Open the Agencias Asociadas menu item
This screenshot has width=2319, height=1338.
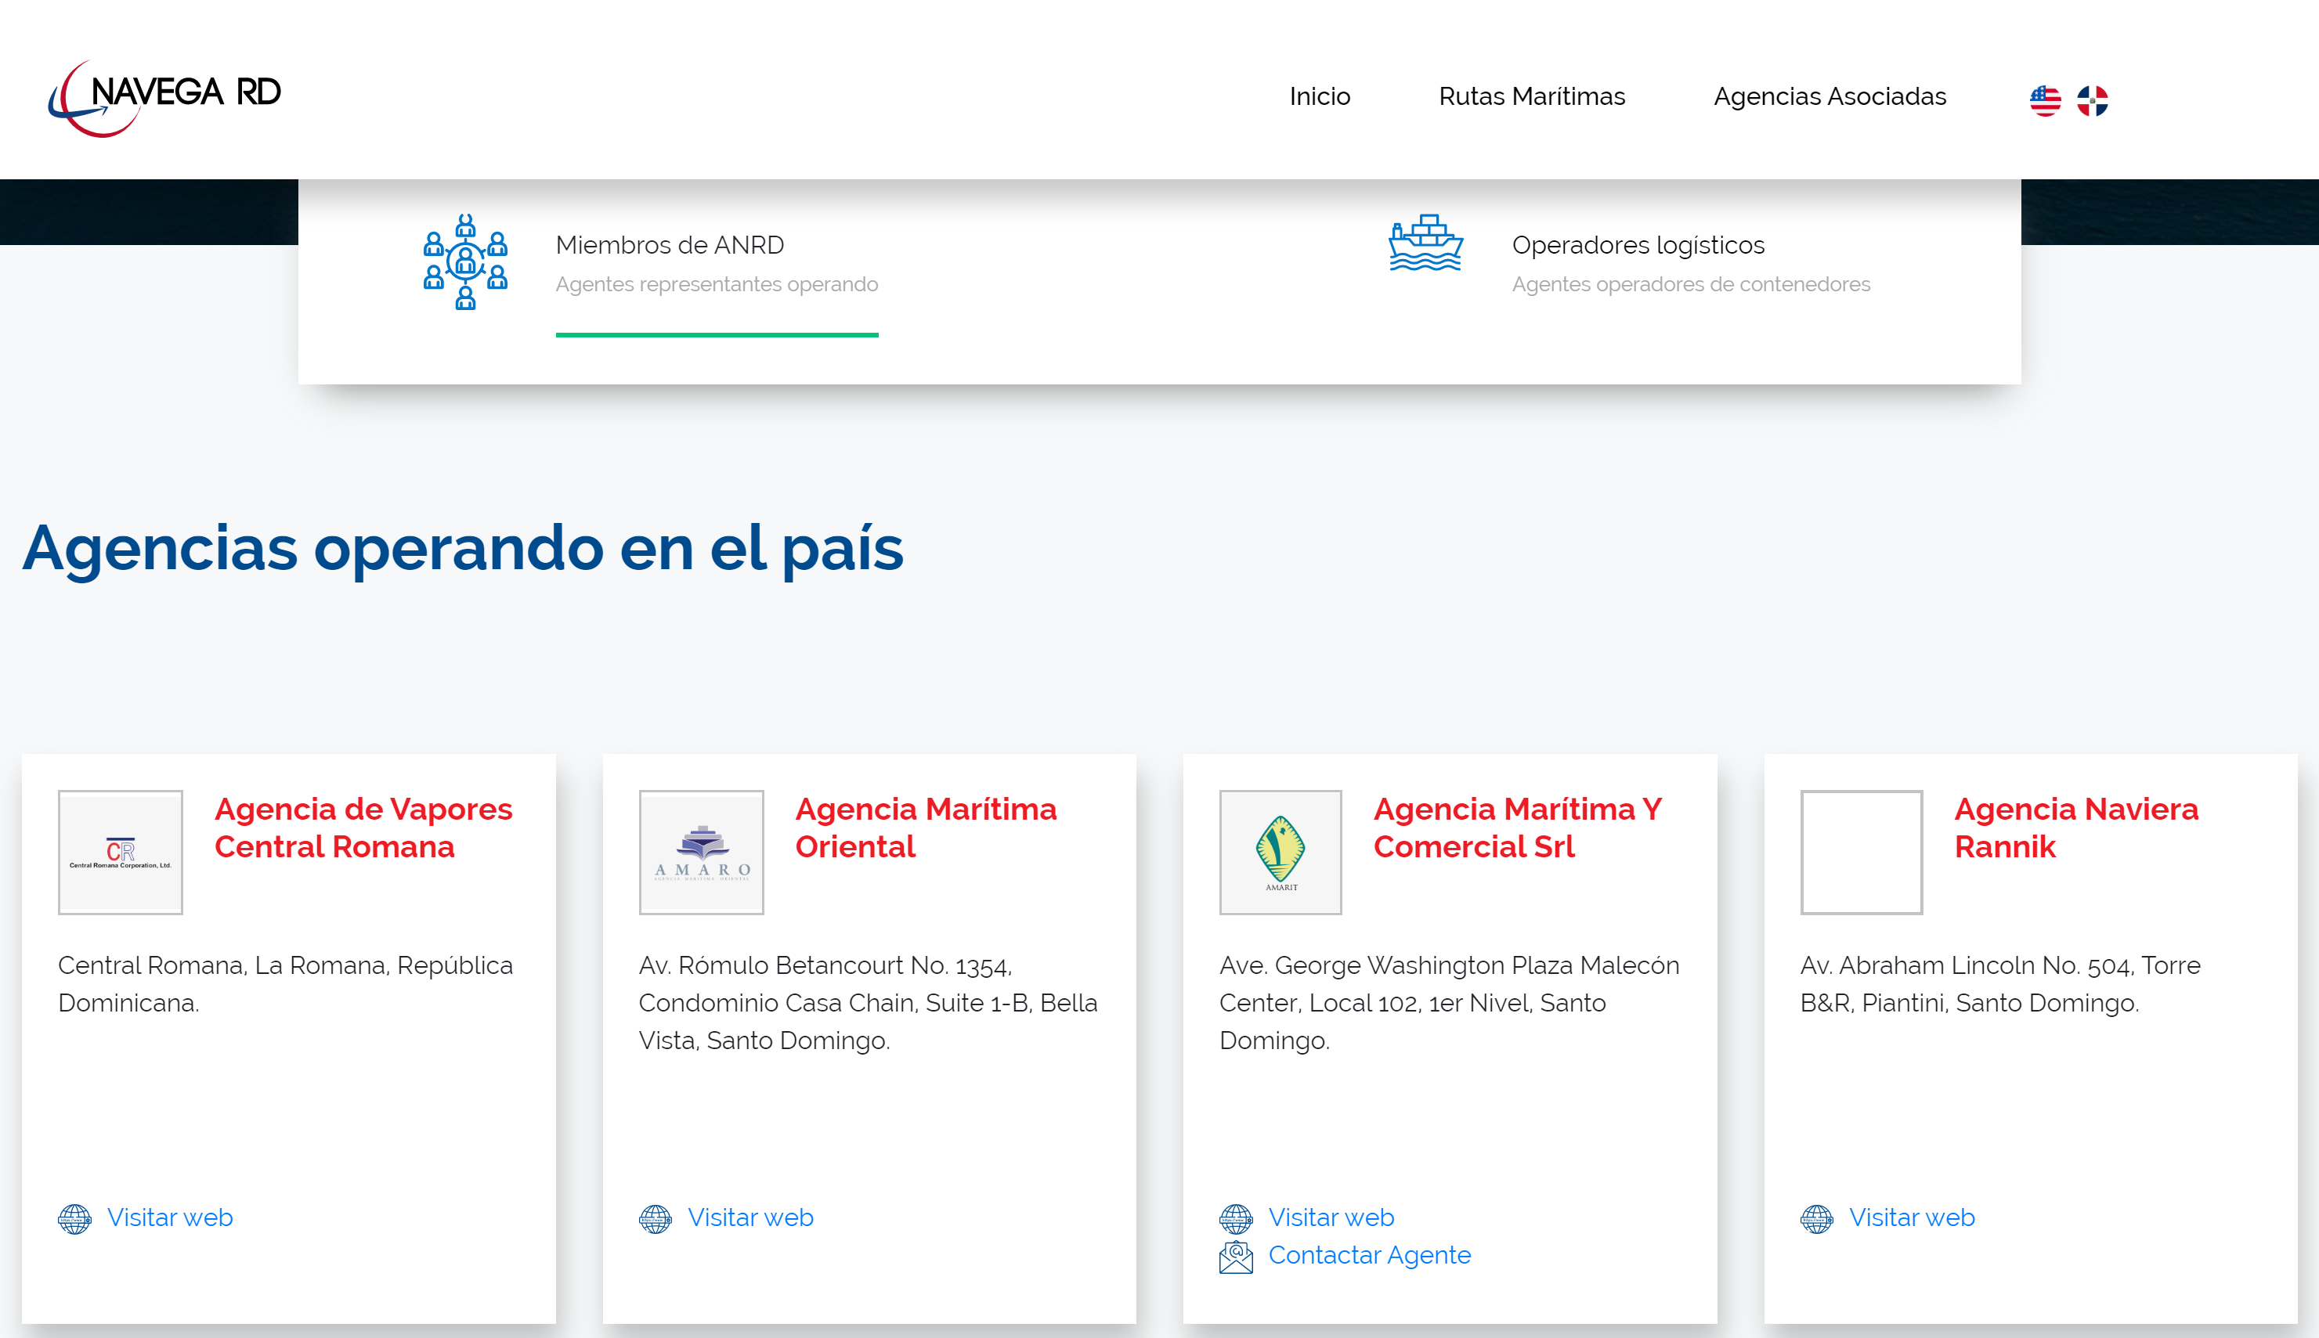(1829, 96)
